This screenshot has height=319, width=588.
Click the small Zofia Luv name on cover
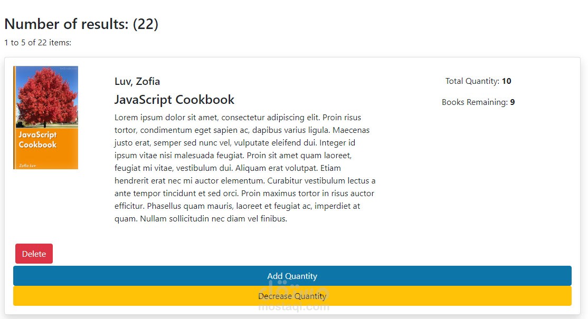pyautogui.click(x=24, y=166)
